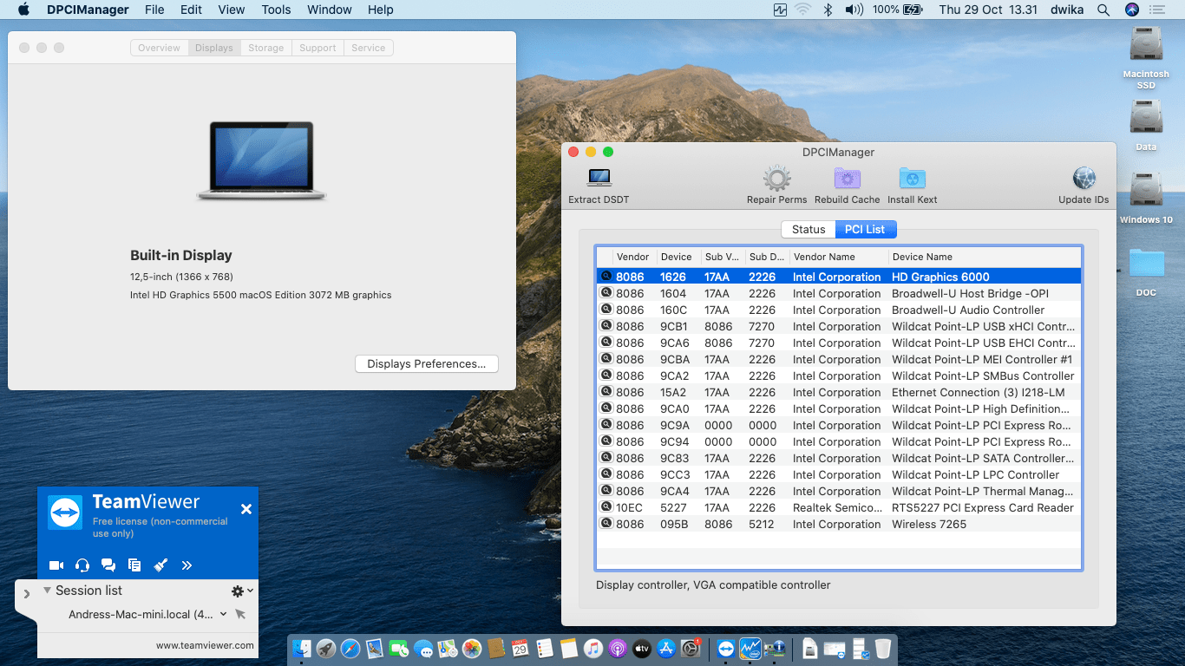Click the TeamViewer logo in the session panel

(65, 513)
